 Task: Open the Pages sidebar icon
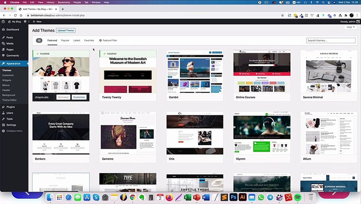point(3,50)
